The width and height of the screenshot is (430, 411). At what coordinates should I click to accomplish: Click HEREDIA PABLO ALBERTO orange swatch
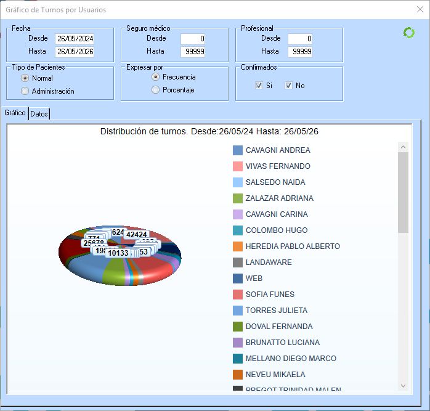point(238,246)
